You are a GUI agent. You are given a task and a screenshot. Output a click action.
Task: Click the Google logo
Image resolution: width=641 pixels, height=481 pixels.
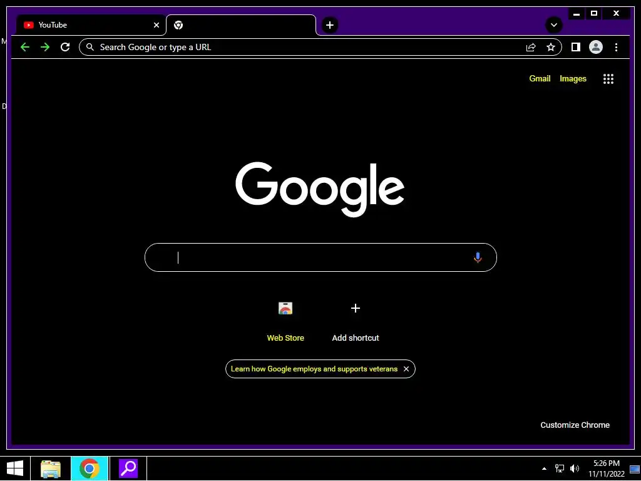pyautogui.click(x=320, y=189)
